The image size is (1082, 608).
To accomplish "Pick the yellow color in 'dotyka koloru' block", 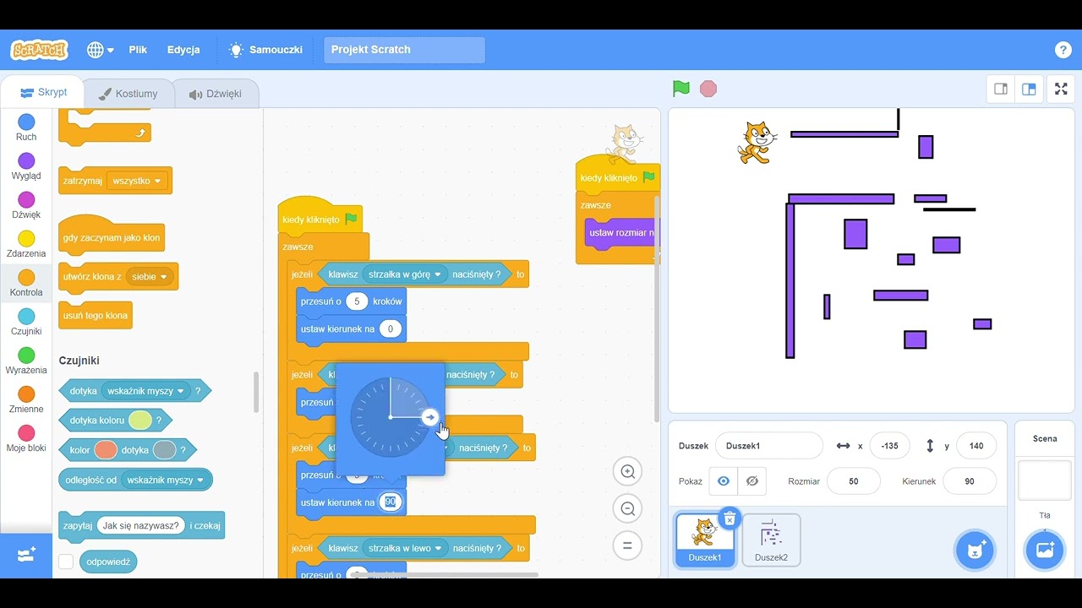I will [140, 420].
